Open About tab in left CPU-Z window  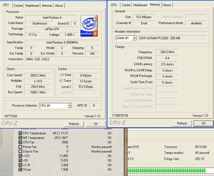[x=59, y=6]
